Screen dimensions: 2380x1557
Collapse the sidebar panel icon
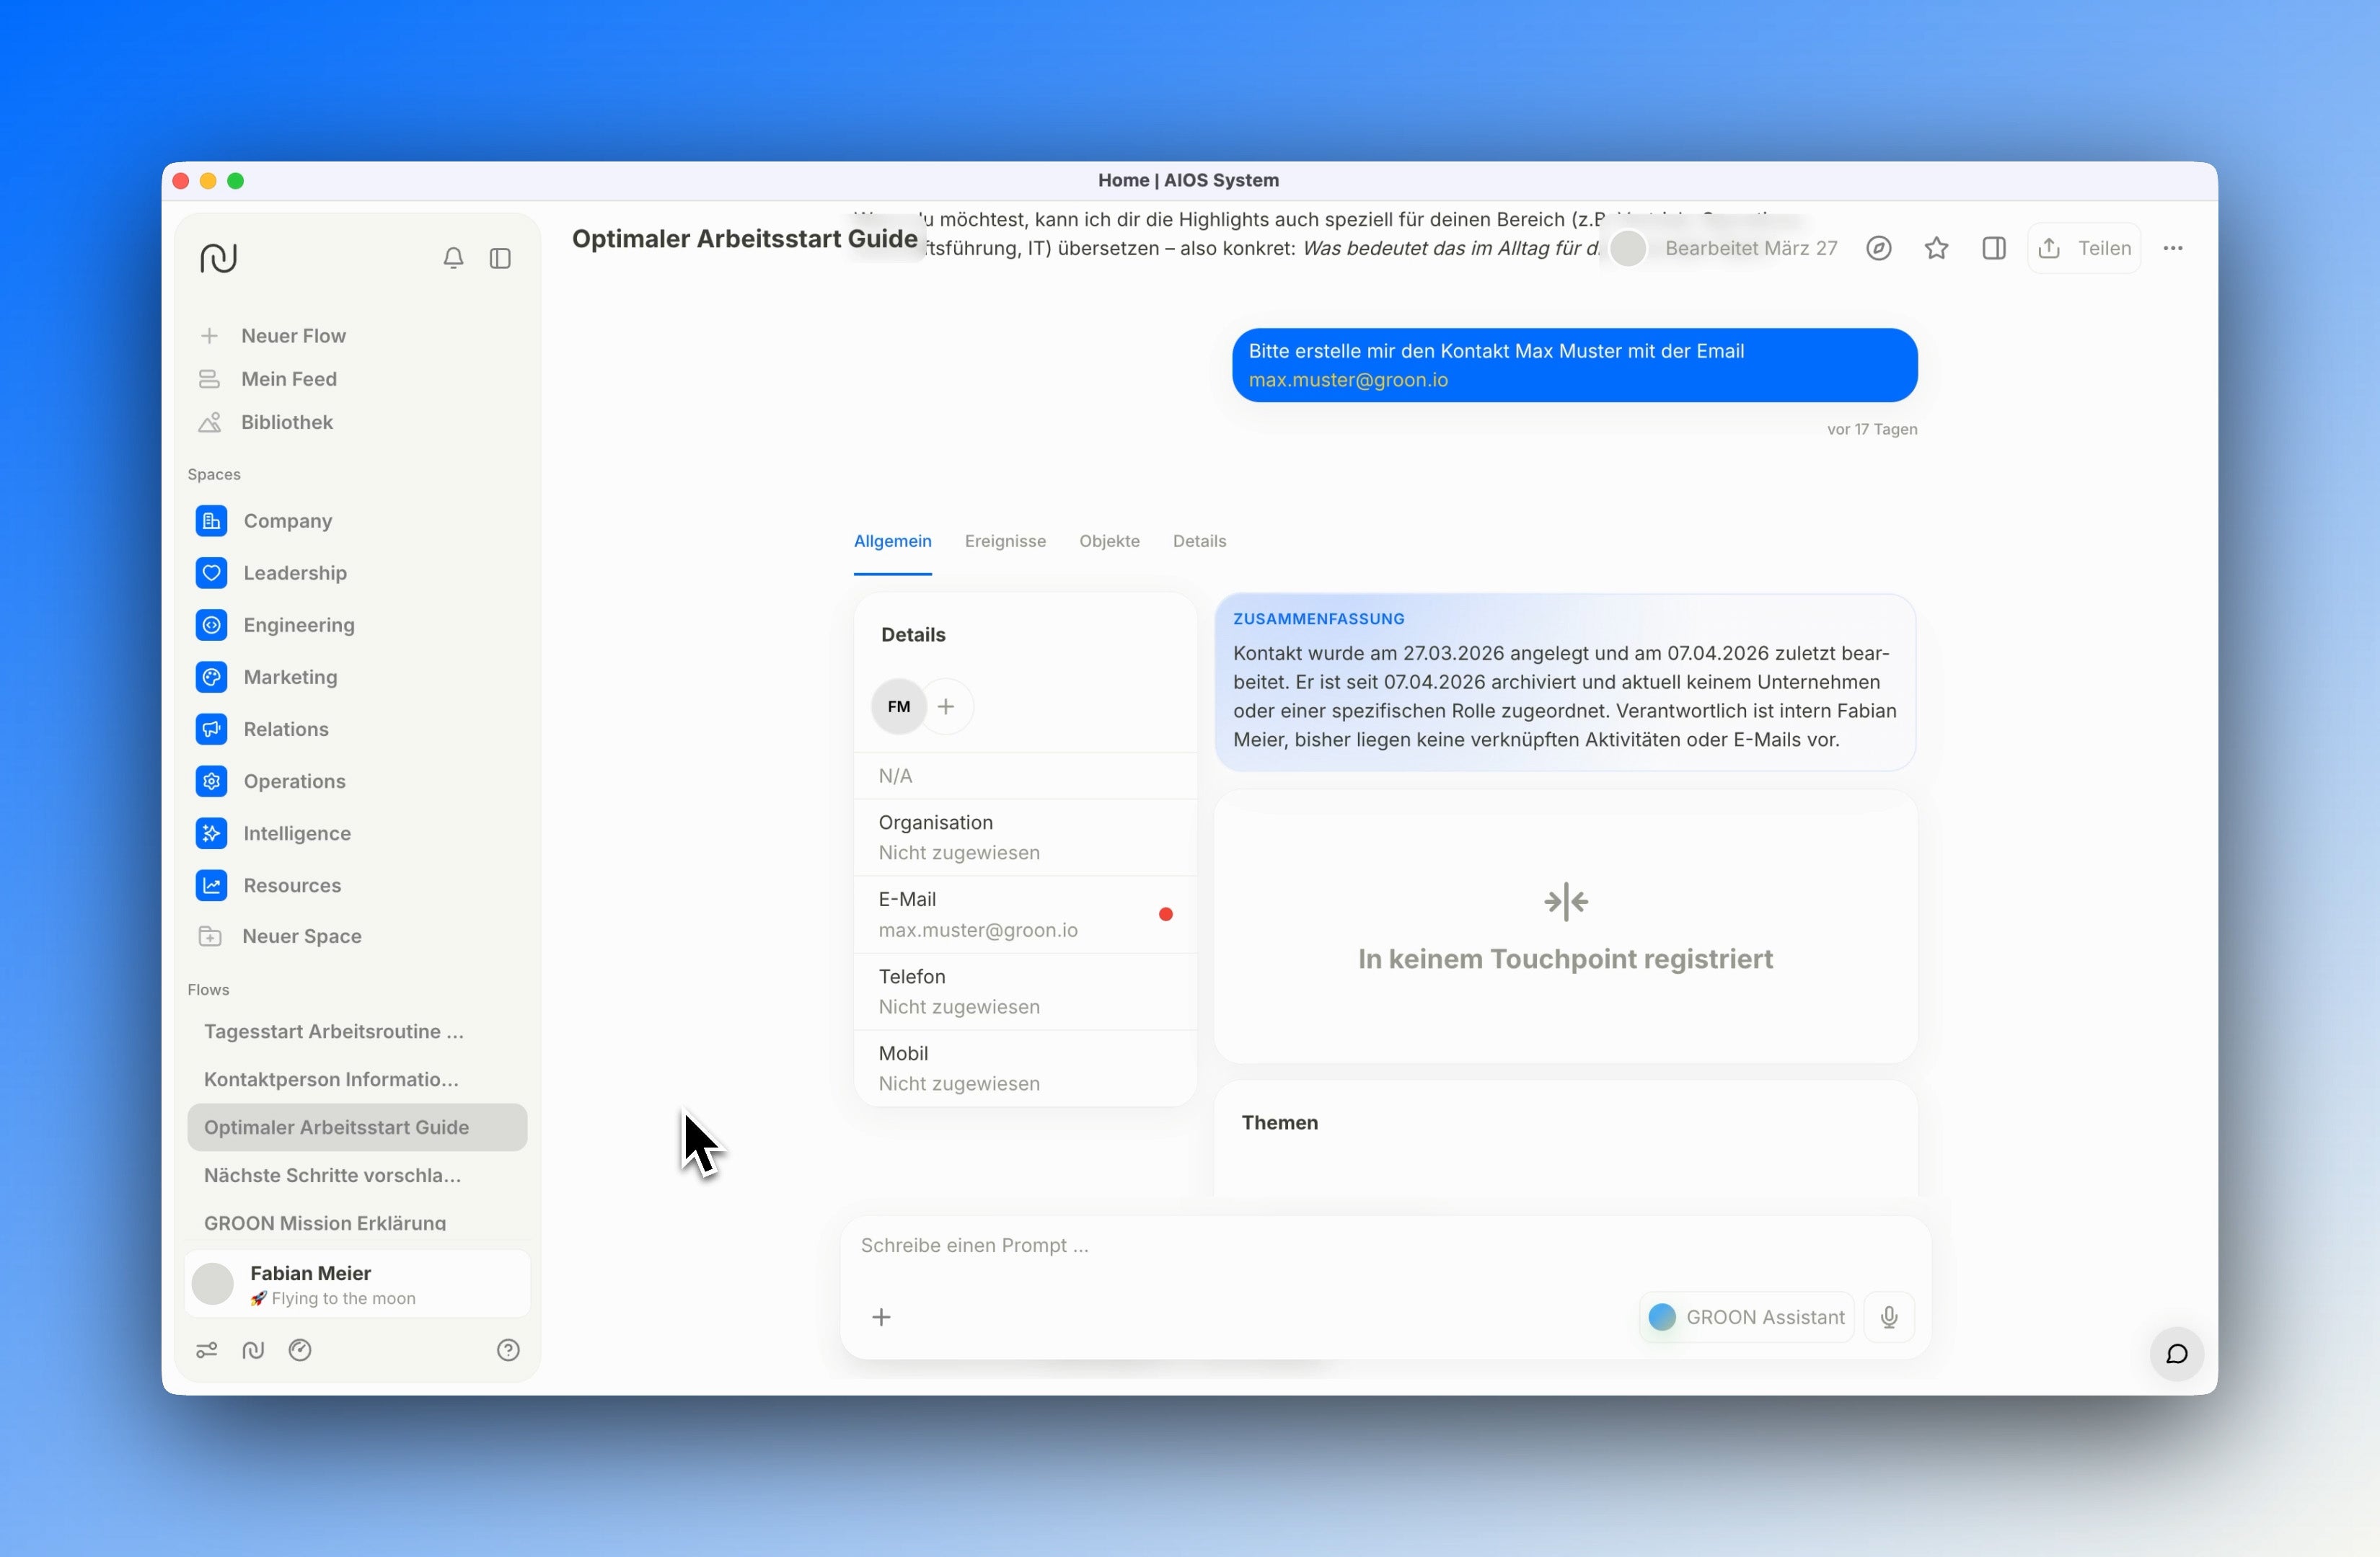pos(500,258)
